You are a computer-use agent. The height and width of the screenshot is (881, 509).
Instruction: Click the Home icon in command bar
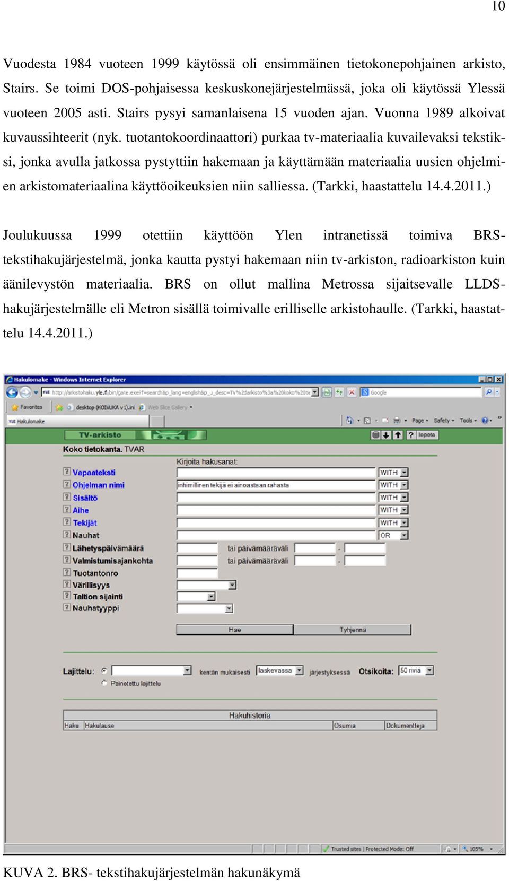click(x=349, y=421)
